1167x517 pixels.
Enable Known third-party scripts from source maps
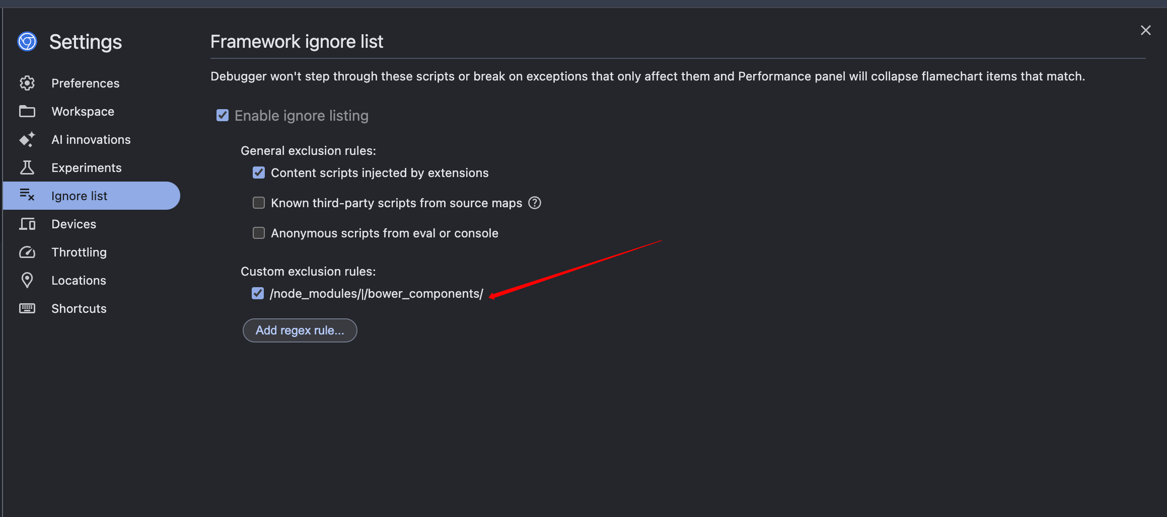coord(259,203)
